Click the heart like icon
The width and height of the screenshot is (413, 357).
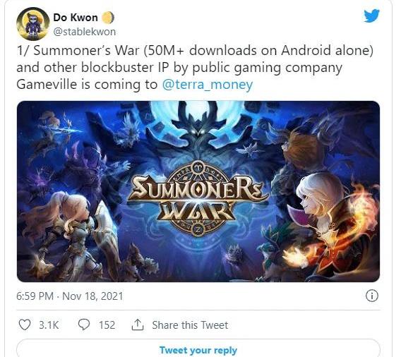click(x=25, y=325)
